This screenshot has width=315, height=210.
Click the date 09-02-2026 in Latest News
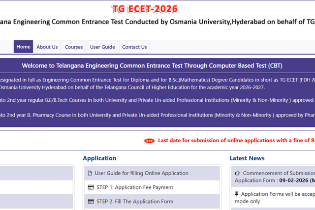click(x=294, y=180)
